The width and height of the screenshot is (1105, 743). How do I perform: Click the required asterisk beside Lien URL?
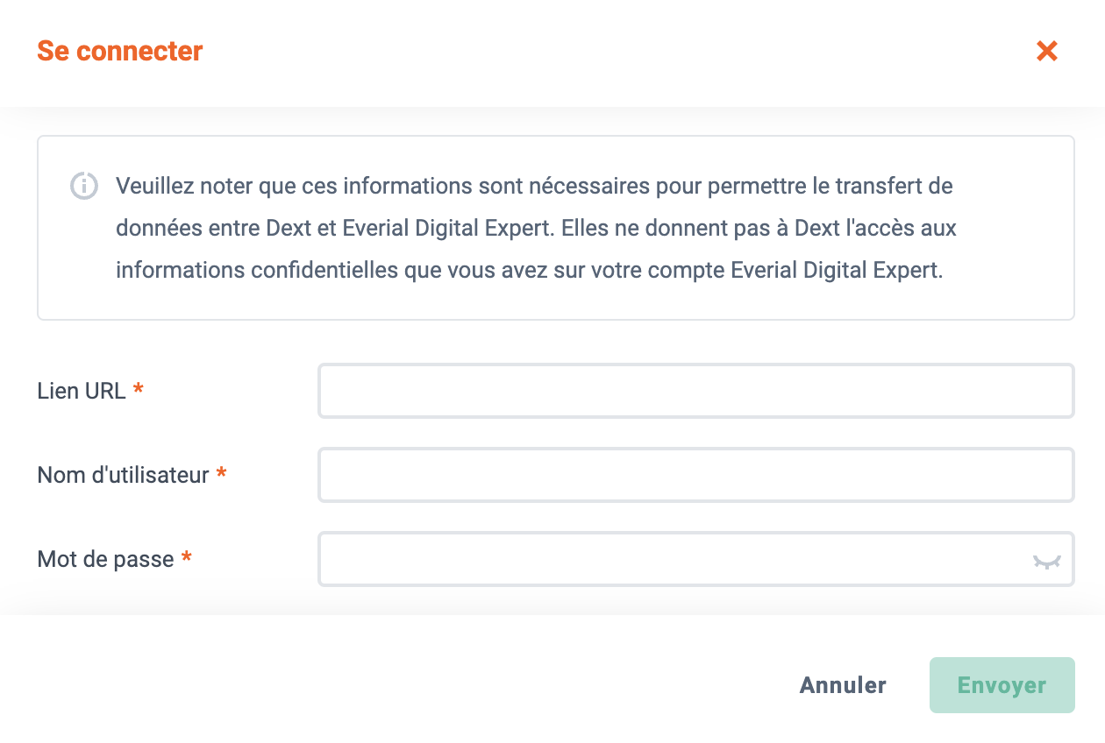pos(139,389)
